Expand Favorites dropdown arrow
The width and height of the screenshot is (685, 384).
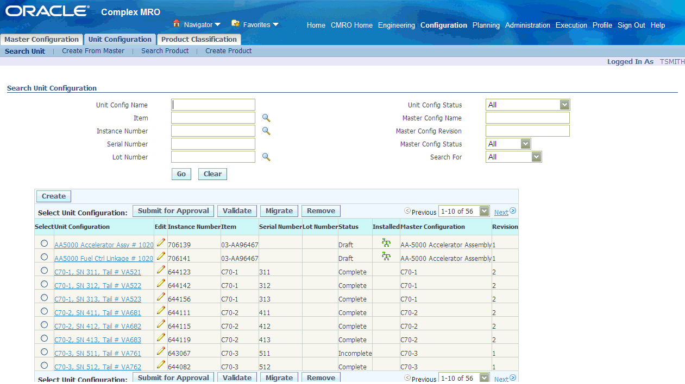275,24
